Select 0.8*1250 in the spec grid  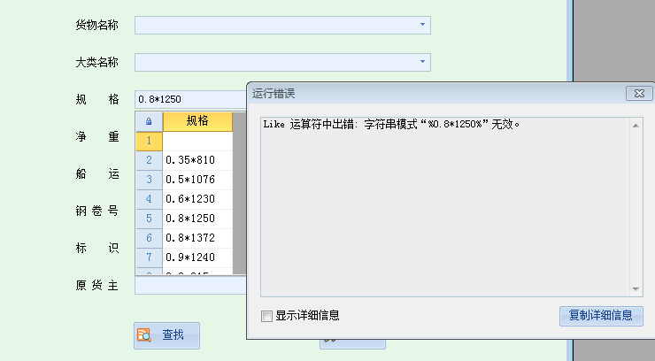pos(196,219)
